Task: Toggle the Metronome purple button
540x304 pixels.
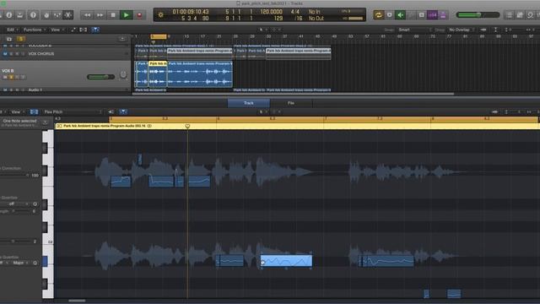Action: point(443,15)
